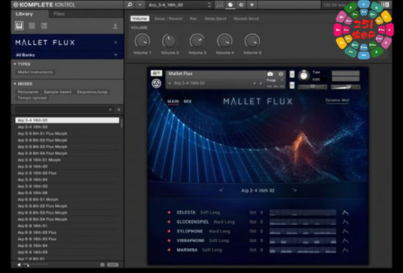The height and width of the screenshot is (273, 403).
Task: Switch to the Files tab
Action: 59,14
